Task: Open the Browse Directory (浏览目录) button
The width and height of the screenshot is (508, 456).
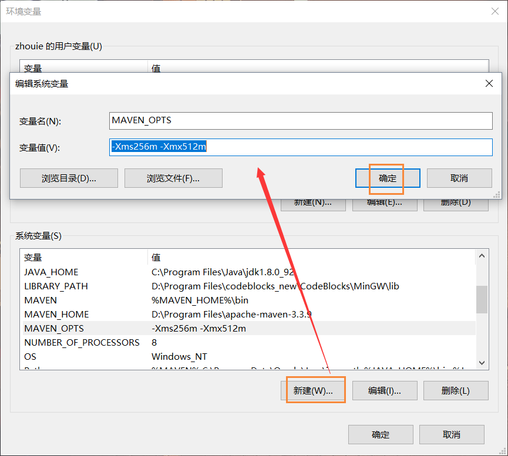Action: (69, 178)
